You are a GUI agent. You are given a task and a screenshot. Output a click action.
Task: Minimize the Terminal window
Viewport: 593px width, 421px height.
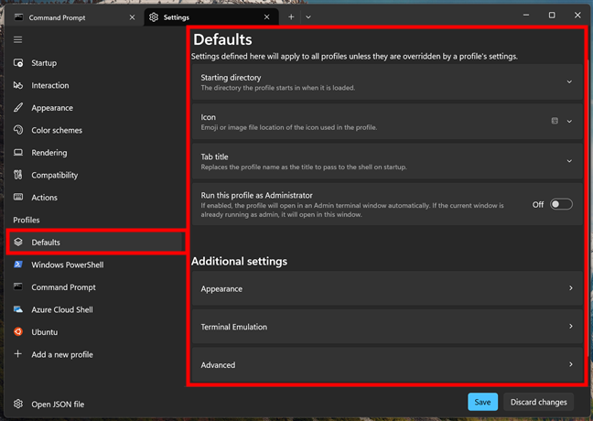[x=526, y=16]
